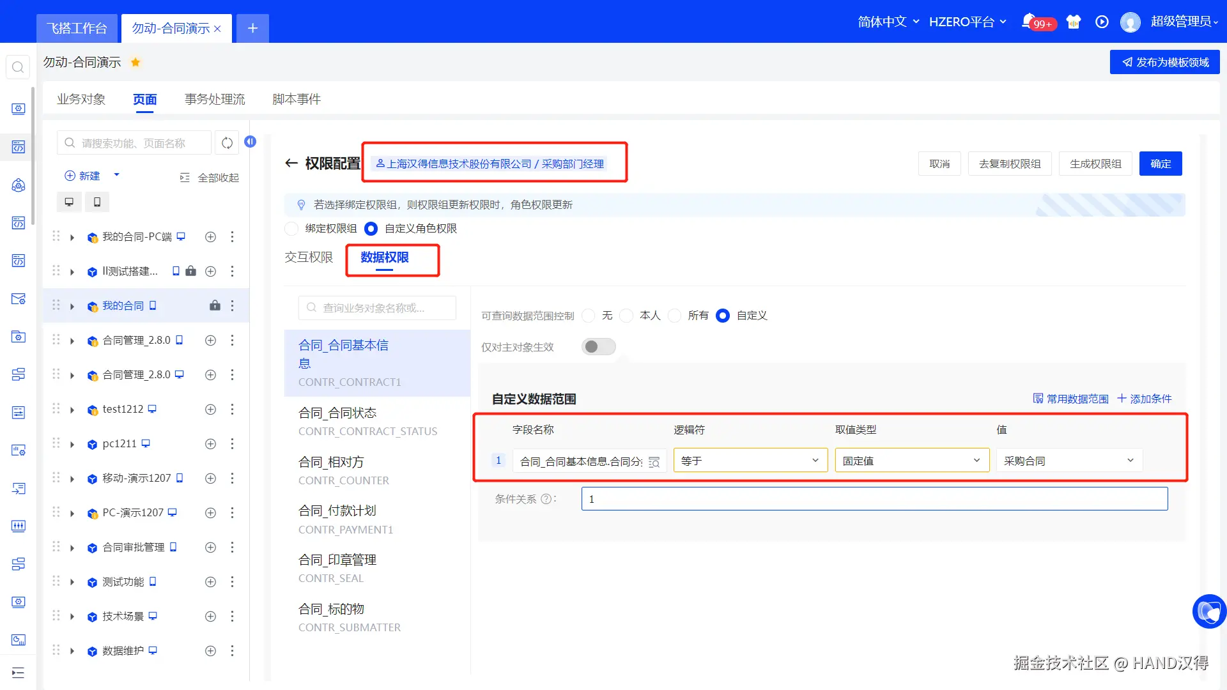The image size is (1227, 690).
Task: Click the back arrow next to 权限配置
Action: tap(291, 164)
